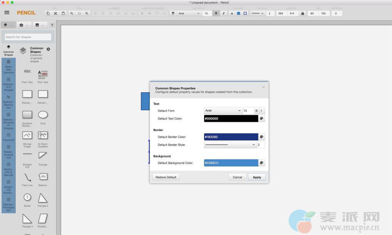This screenshot has height=235, width=392.
Task: Switch to Basic Web Elements collection
Action: (9, 67)
